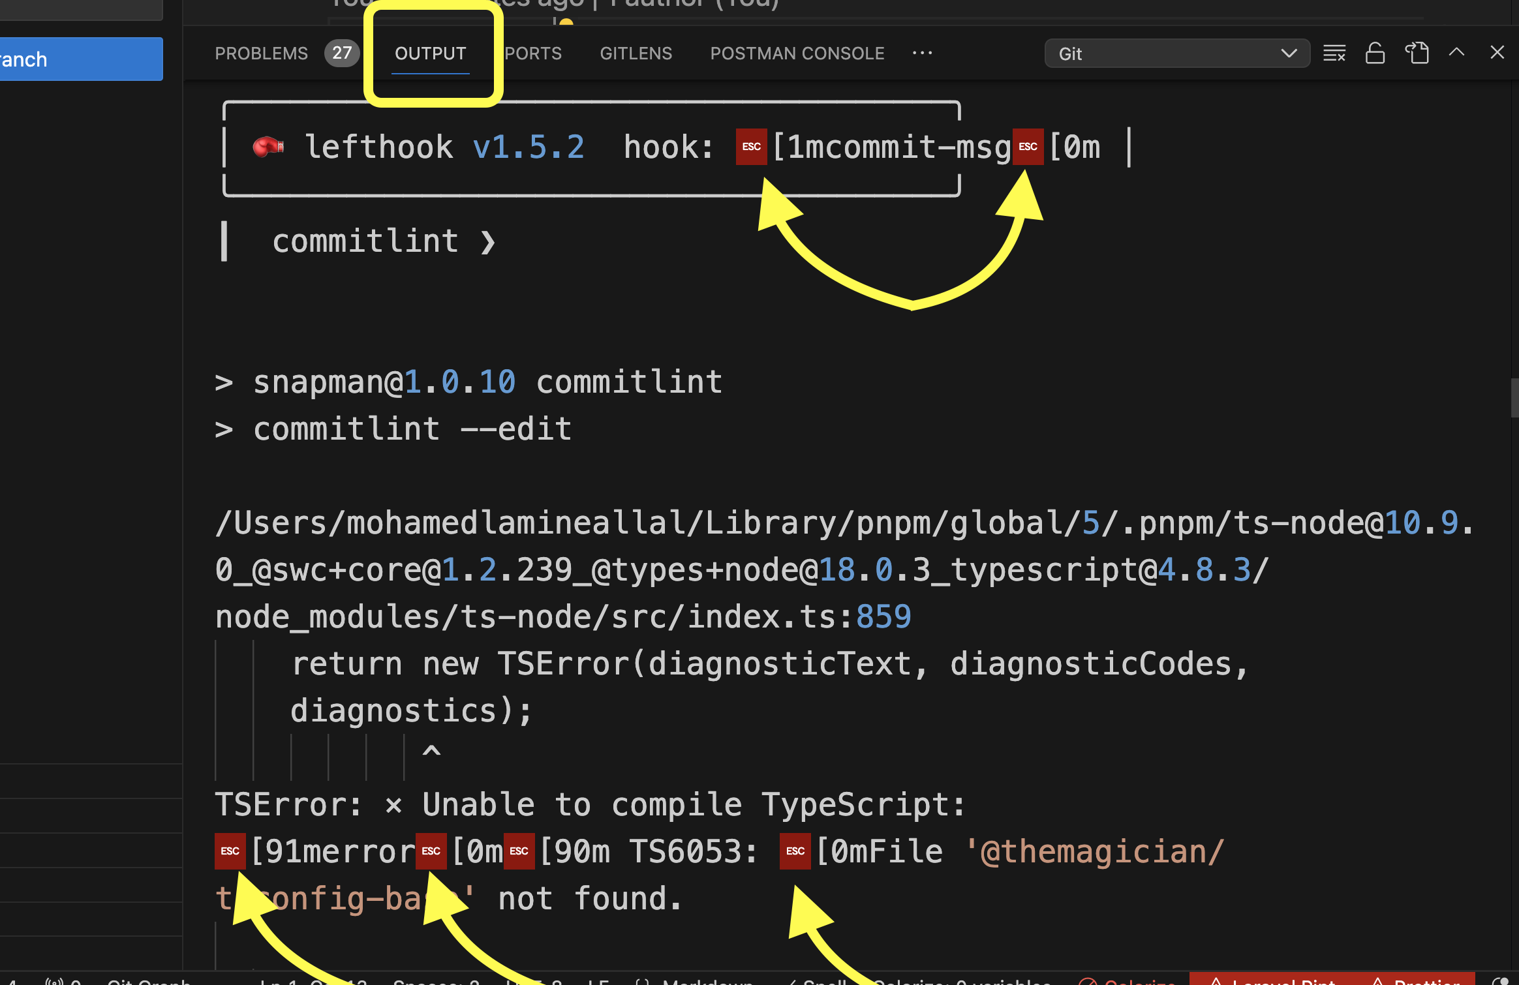Click the '@themagician/' quoted string
This screenshot has width=1519, height=985.
[1094, 852]
